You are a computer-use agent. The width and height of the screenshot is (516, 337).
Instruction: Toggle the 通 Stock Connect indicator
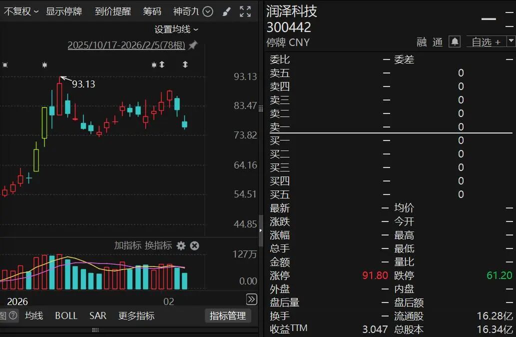437,42
